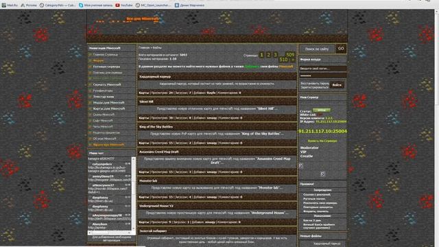Click the icon beside Софт Minecraft
The width and height of the screenshot is (439, 247).
90,121
